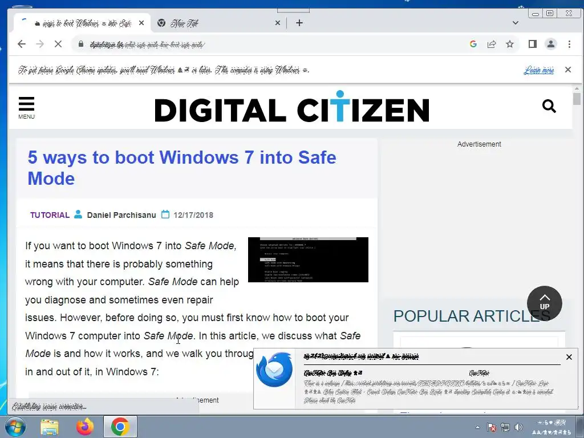Open the article title link
Viewport: 584px width, 438px height.
tap(182, 168)
